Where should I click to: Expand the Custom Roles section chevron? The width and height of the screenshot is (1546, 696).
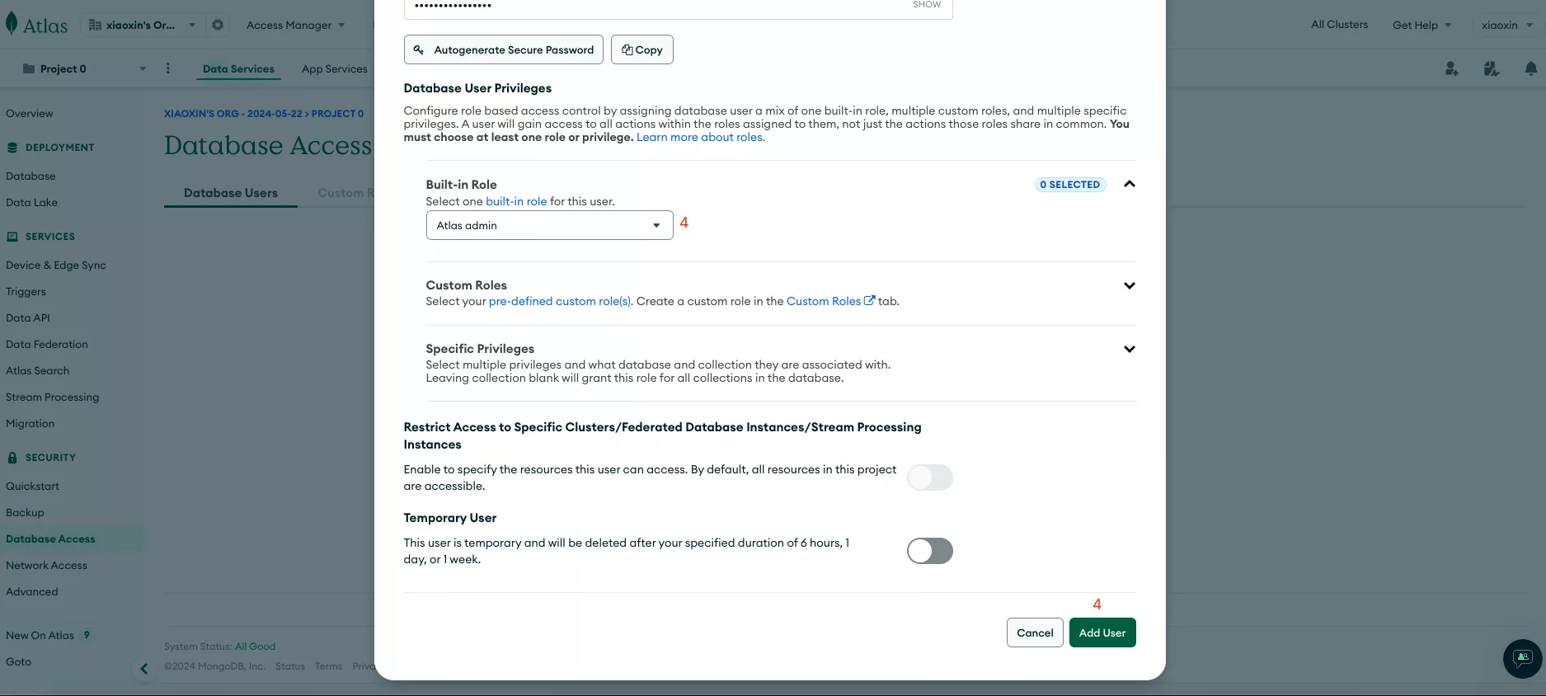click(x=1130, y=285)
